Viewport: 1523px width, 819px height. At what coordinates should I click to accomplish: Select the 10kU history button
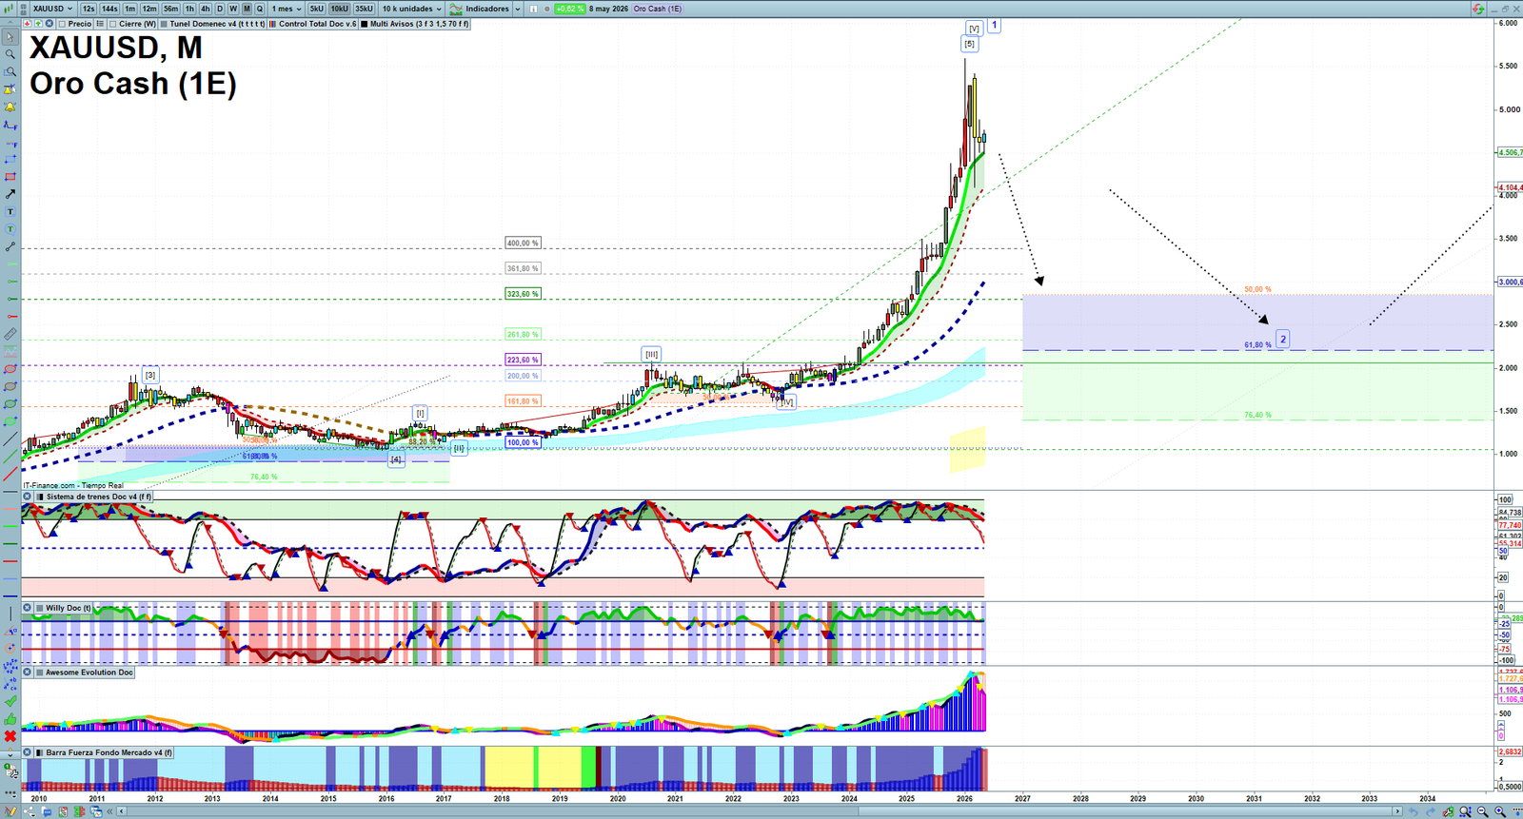(340, 9)
